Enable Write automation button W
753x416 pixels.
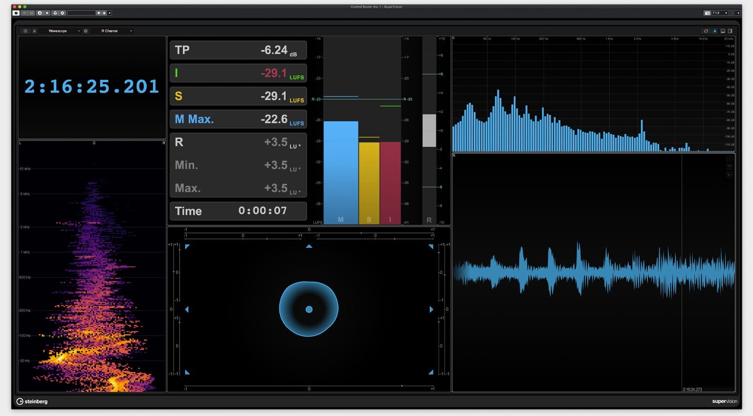tap(31, 13)
